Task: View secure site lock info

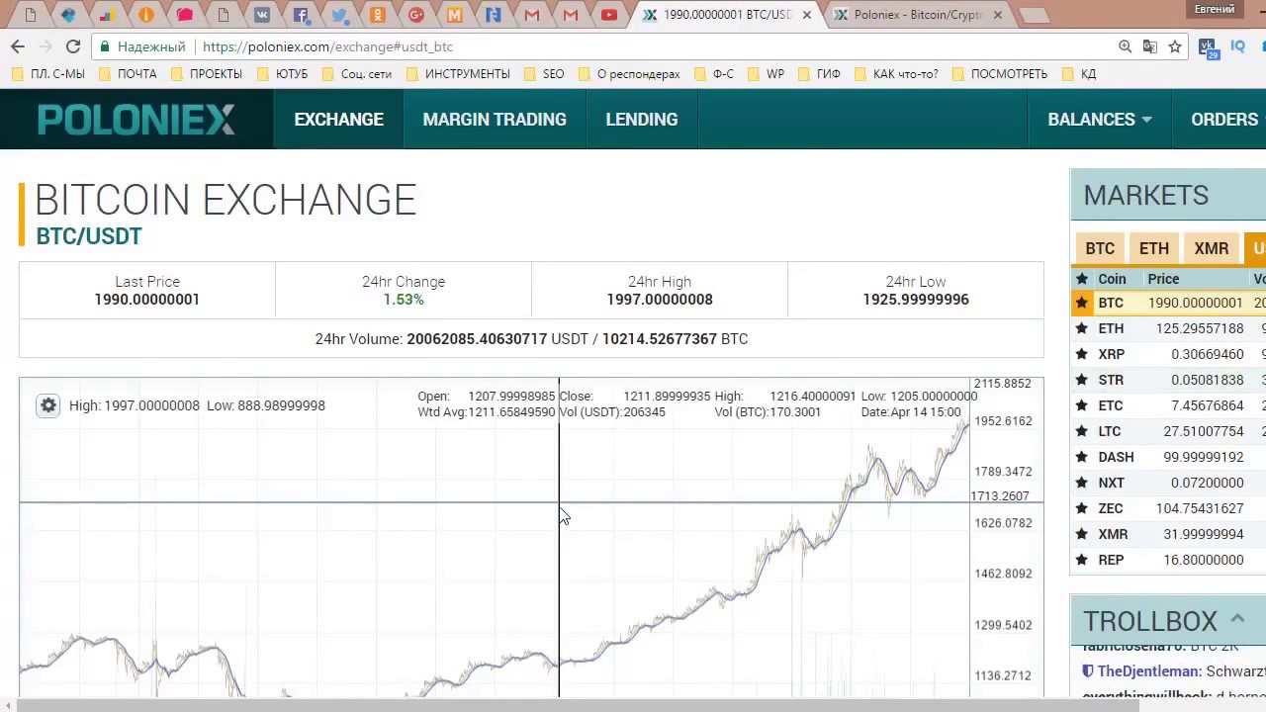Action: (106, 46)
